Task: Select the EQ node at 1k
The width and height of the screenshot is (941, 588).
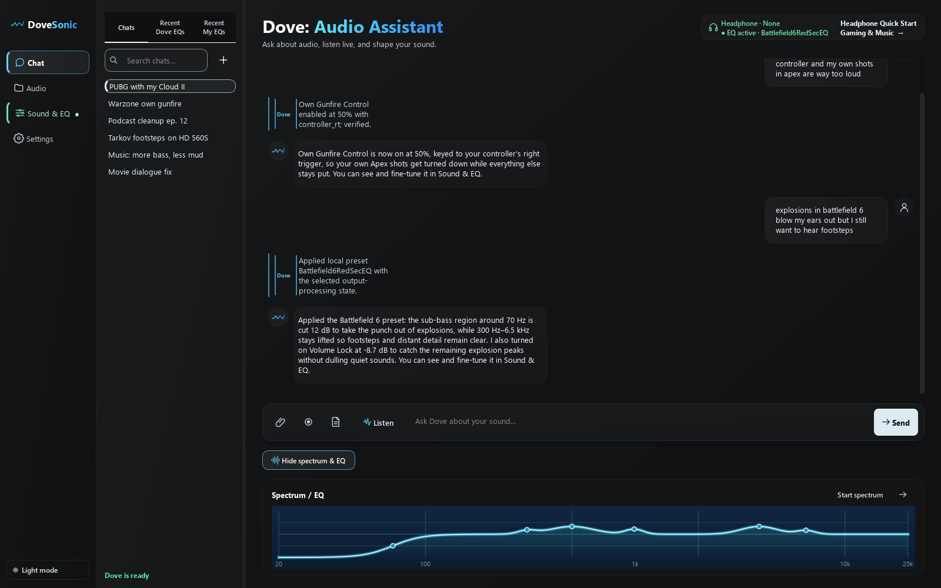Action: (x=634, y=529)
